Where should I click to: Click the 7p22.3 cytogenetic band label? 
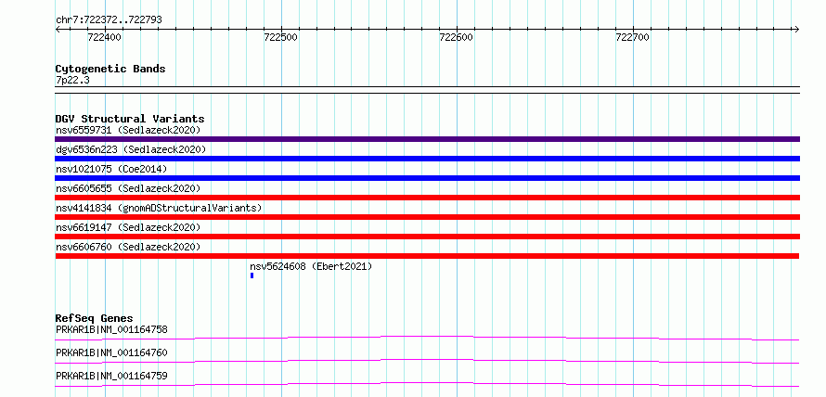(72, 80)
